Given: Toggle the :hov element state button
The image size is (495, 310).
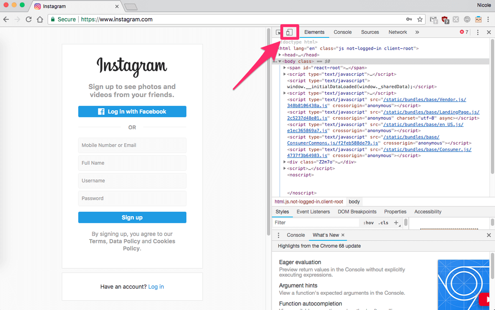Looking at the screenshot, I should [368, 223].
